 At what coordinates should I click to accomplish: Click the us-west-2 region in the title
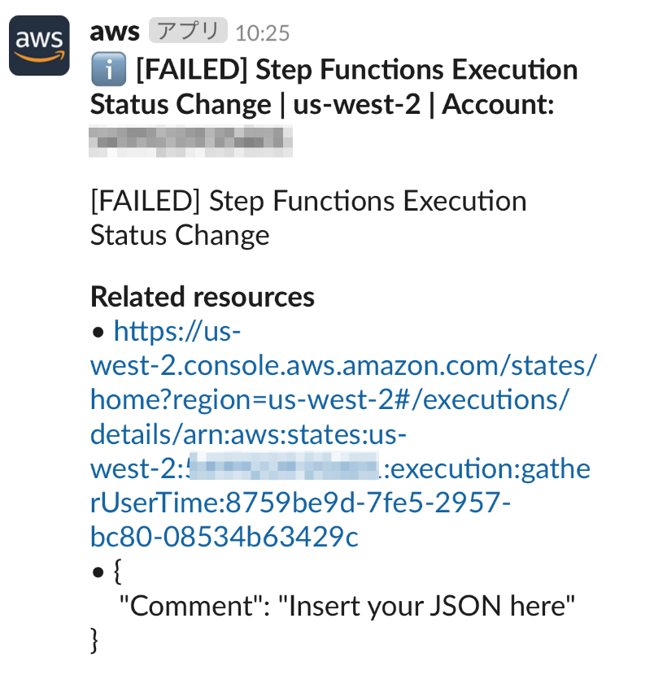click(356, 104)
